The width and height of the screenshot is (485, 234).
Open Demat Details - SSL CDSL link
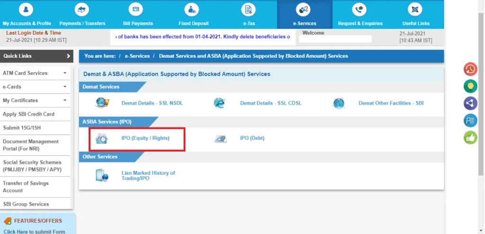tap(270, 103)
